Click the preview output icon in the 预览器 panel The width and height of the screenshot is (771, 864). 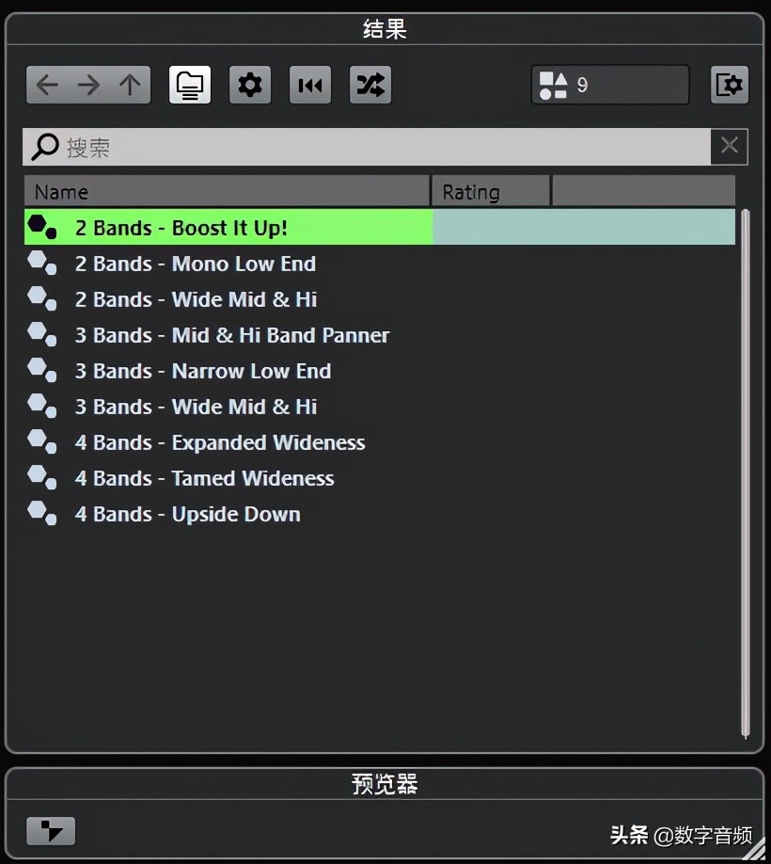(50, 832)
